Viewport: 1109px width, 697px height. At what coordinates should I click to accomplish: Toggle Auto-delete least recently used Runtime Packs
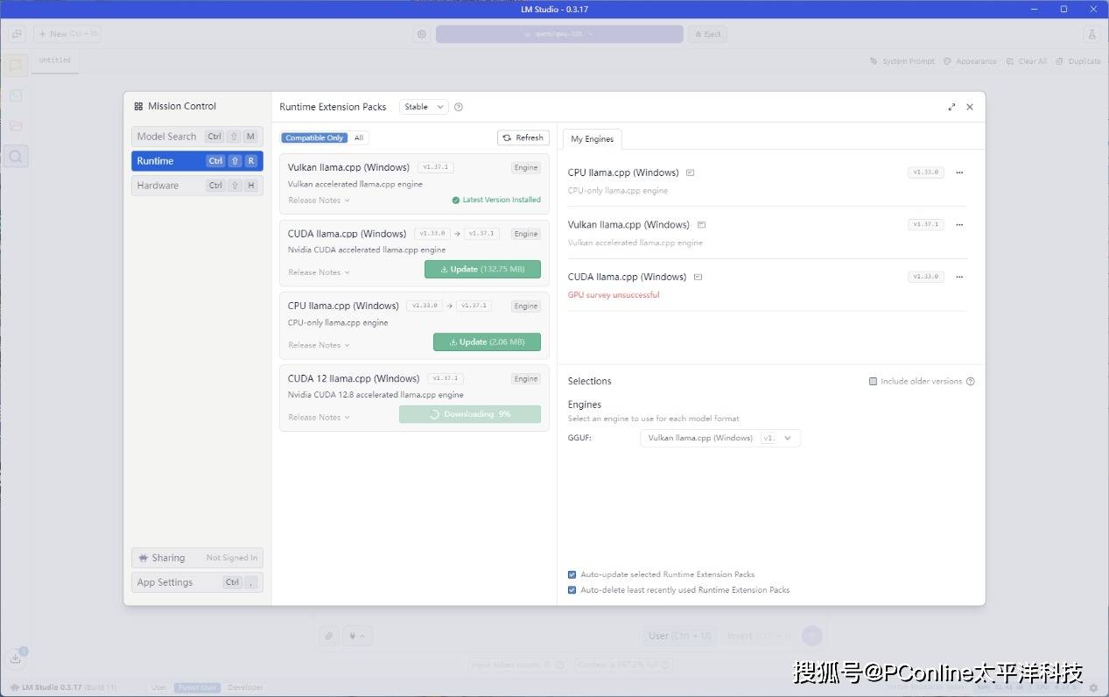(572, 590)
